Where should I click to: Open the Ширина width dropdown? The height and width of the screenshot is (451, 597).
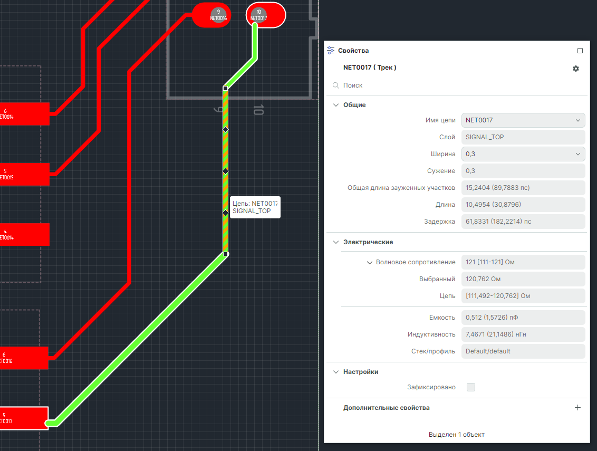tap(523, 154)
